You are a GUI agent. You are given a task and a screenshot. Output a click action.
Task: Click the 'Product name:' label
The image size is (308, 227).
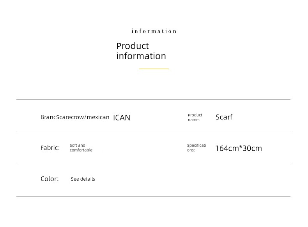[195, 117]
